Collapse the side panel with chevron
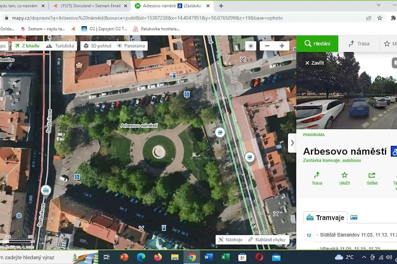The width and height of the screenshot is (397, 264). tap(292, 143)
